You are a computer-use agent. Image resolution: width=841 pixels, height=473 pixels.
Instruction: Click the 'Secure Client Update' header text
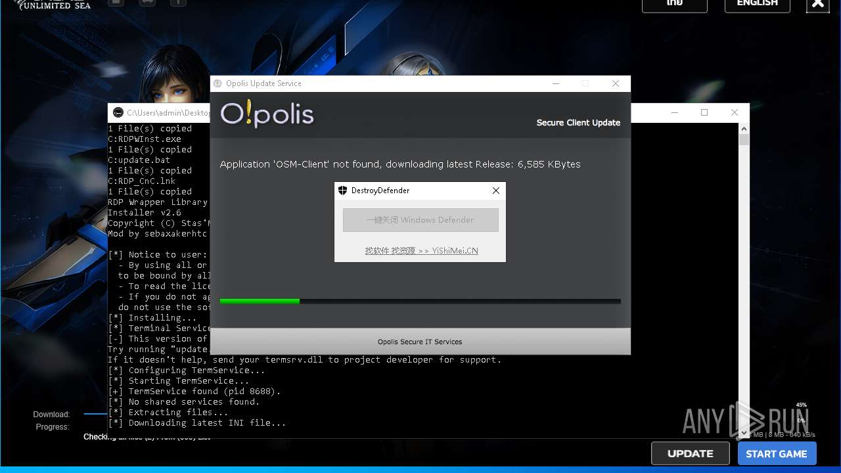(578, 122)
